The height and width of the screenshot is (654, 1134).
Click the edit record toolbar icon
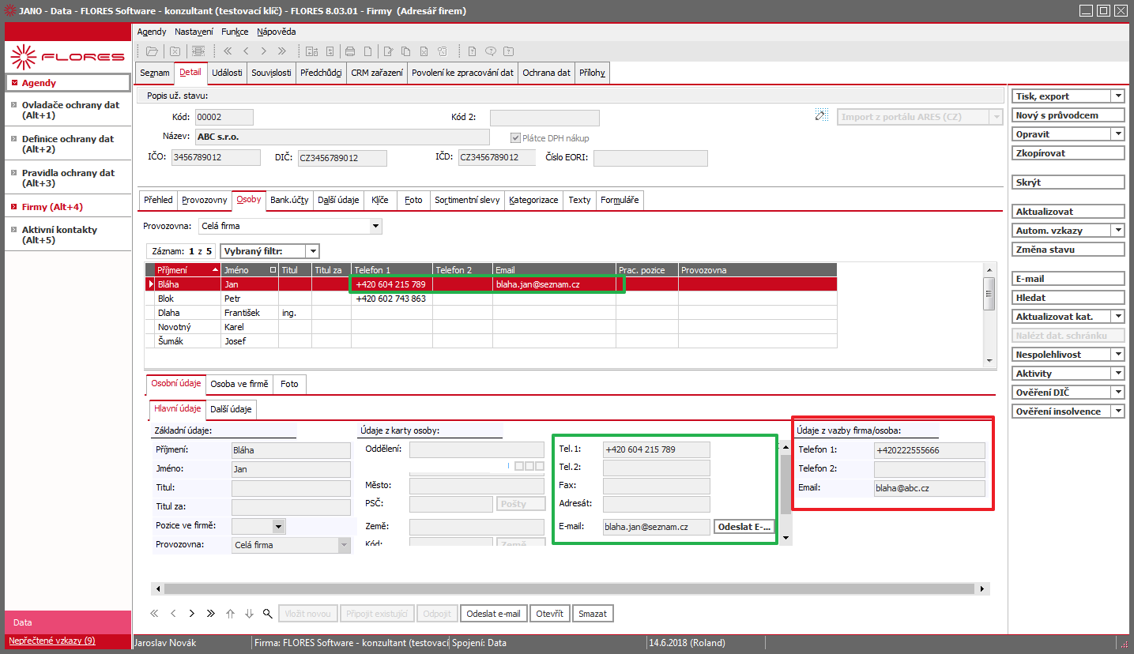[388, 51]
